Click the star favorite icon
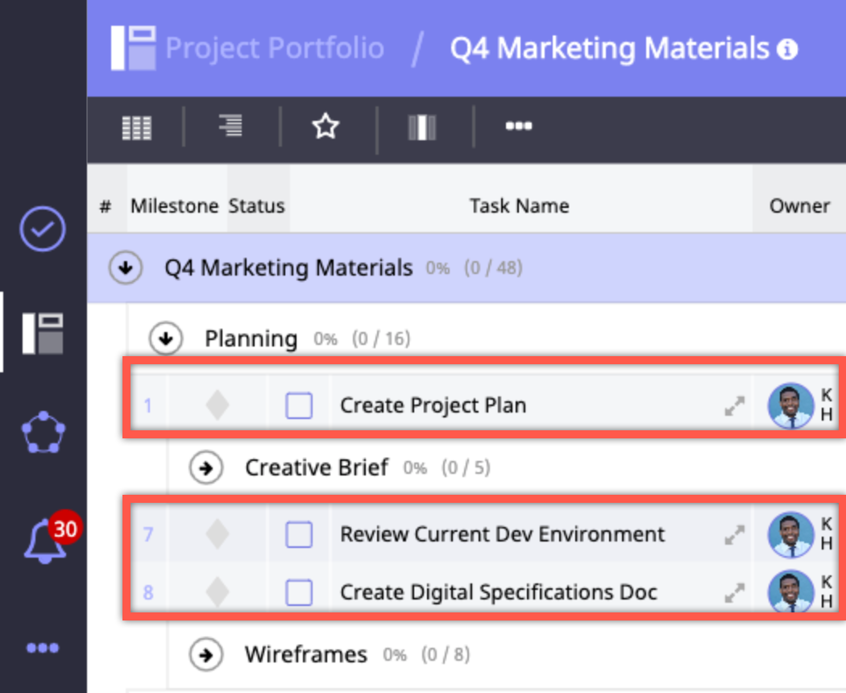 coord(326,127)
